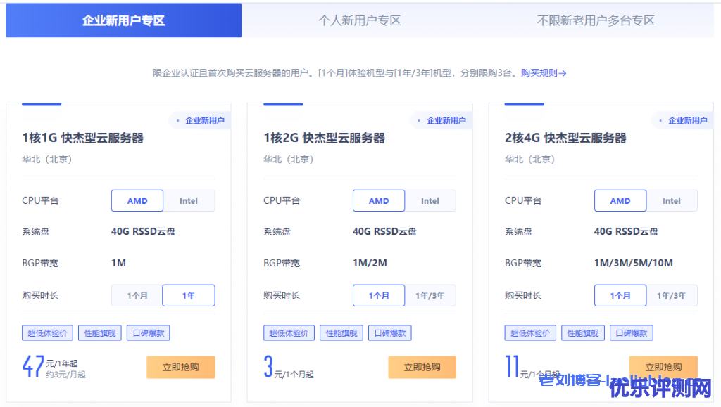721x407 pixels.
Task: Select Intel platform for 1核1G server
Action: click(x=189, y=201)
